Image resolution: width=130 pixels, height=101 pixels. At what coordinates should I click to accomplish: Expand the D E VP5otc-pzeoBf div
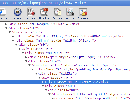pyautogui.click(x=53, y=99)
